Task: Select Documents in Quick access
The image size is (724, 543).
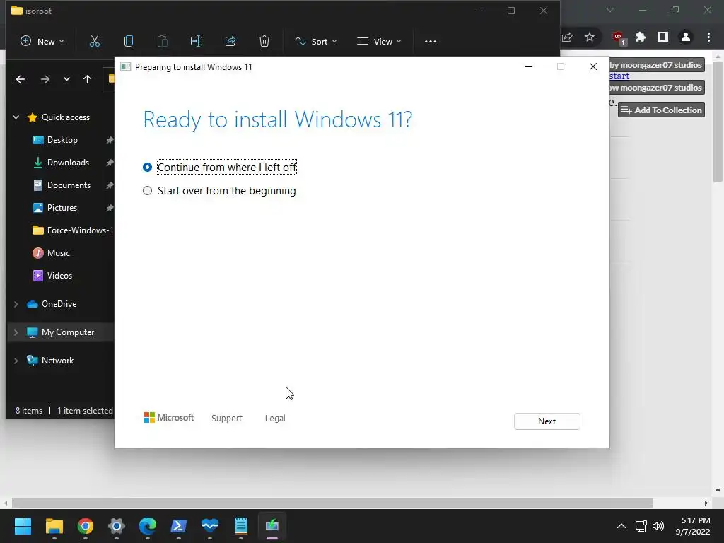Action: (x=69, y=185)
